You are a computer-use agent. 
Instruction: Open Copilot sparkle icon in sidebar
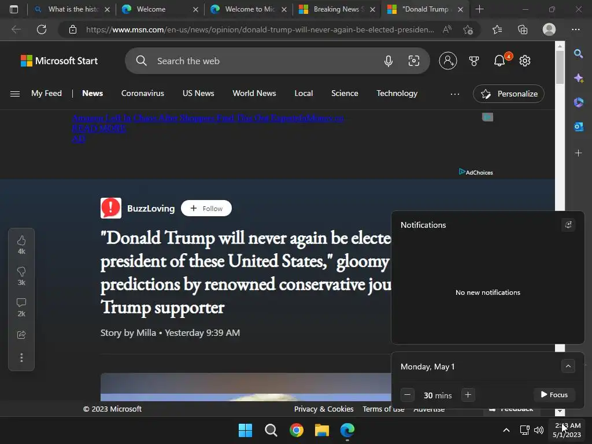(x=578, y=78)
